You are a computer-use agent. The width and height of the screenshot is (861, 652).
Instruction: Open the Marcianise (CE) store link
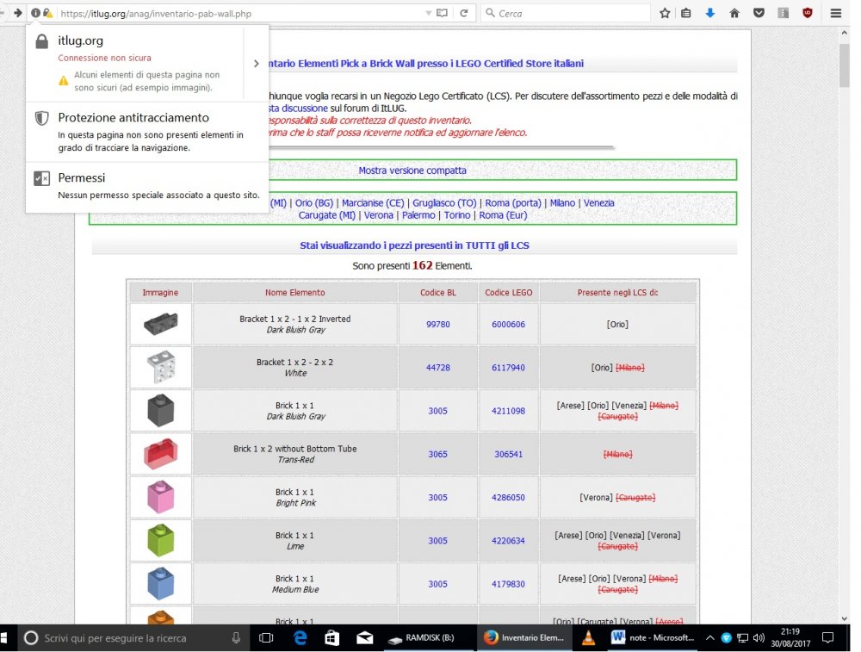(373, 202)
